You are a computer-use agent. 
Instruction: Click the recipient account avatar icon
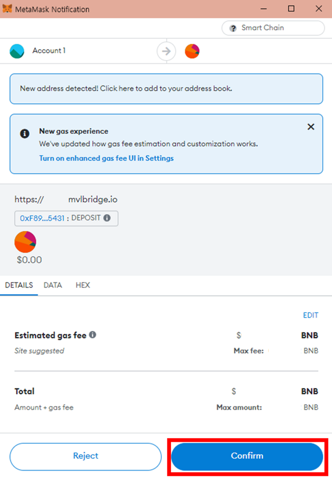click(x=192, y=51)
